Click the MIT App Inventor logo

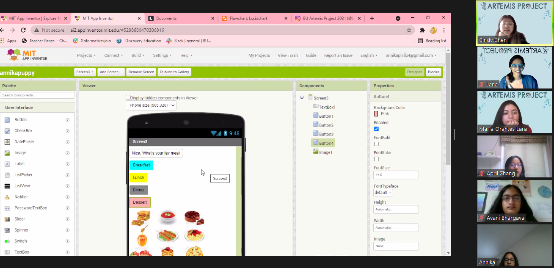[28, 55]
